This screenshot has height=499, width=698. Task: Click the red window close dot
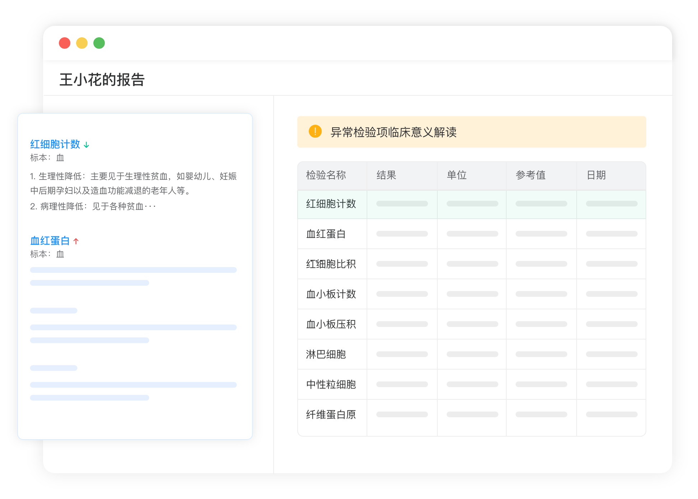[65, 43]
